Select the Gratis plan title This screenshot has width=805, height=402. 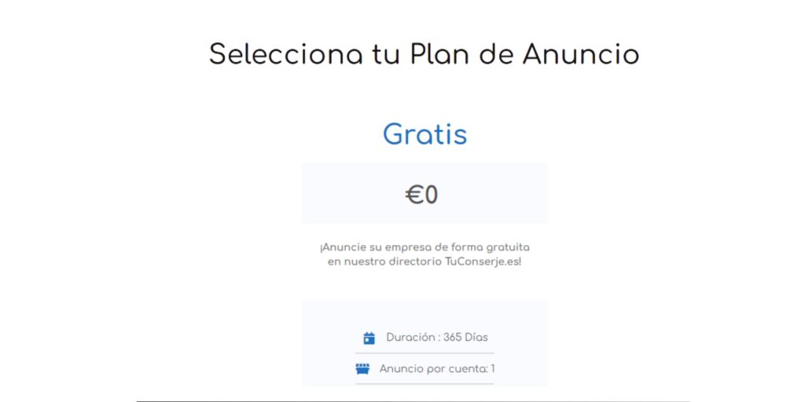pos(425,134)
